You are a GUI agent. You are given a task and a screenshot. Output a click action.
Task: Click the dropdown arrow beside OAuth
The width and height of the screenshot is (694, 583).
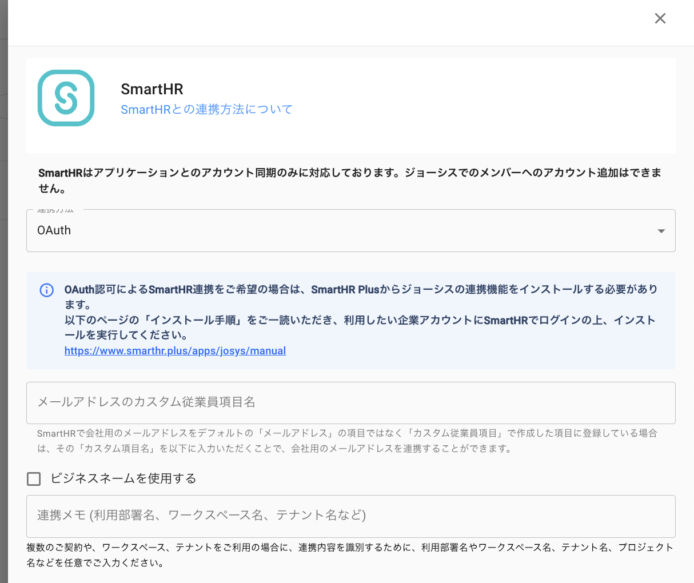click(x=661, y=231)
